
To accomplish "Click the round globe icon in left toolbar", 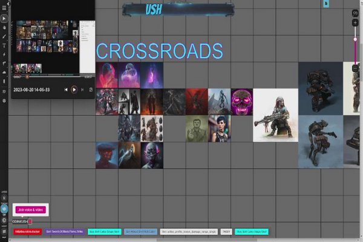I will point(4,101).
